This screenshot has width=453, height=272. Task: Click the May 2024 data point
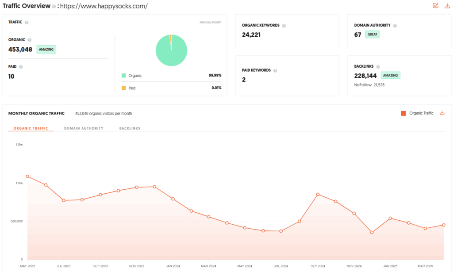tap(245, 228)
